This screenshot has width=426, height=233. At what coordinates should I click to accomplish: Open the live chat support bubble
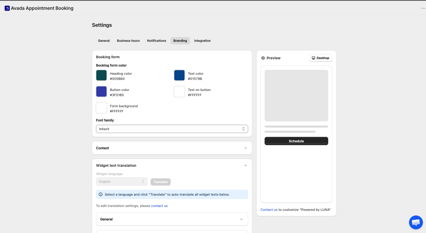(416, 222)
